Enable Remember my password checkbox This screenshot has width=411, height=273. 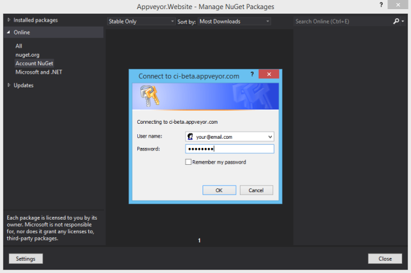(188, 162)
